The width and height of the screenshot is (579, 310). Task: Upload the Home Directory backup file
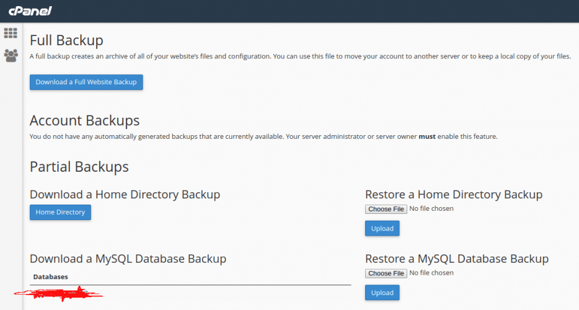point(382,228)
